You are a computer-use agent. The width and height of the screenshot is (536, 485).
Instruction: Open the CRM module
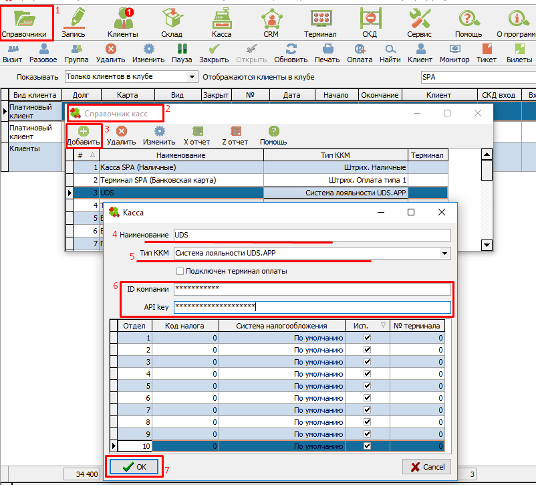point(271,23)
